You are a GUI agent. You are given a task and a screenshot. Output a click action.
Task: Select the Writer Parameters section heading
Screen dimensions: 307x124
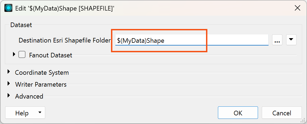41,84
